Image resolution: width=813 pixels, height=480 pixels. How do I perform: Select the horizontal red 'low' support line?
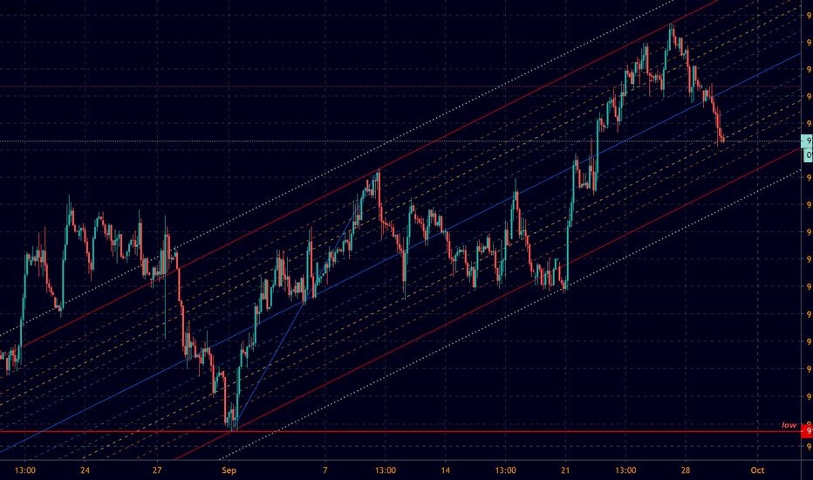click(400, 431)
